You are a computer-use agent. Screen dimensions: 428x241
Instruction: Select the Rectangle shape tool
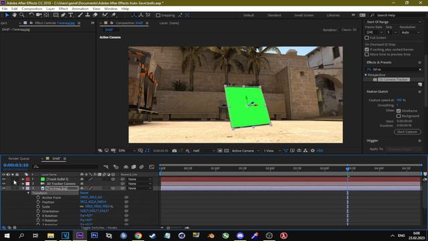click(56, 15)
